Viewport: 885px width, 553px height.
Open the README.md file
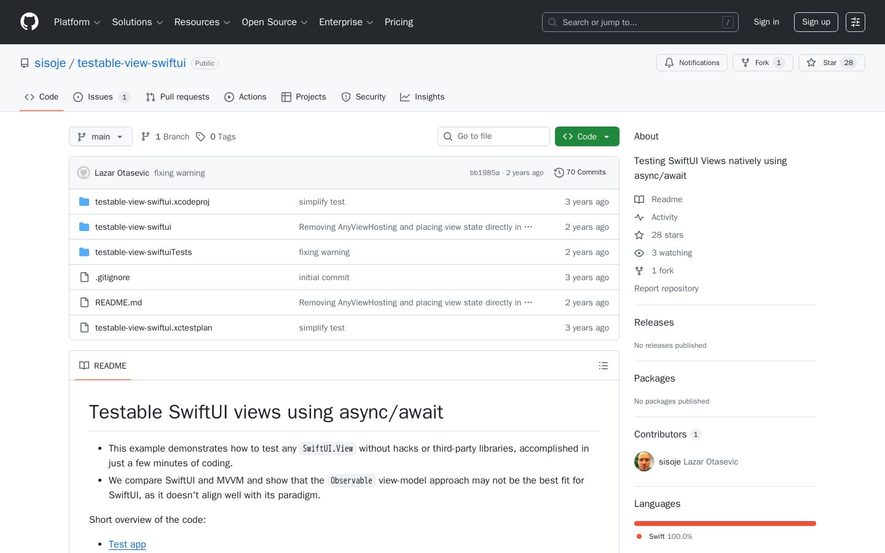119,302
